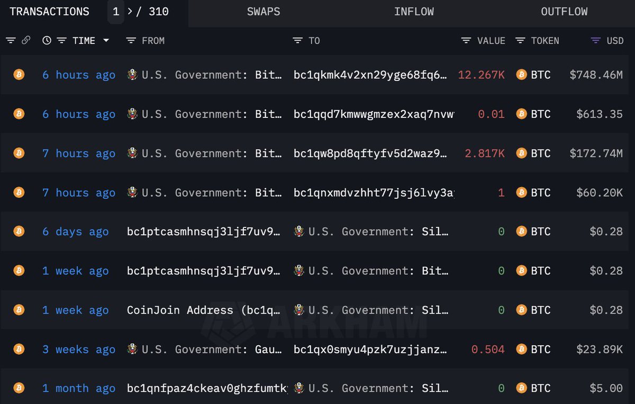Open address bc1qkmk4v2xn29yge68fq6...
The height and width of the screenshot is (404, 635).
[x=370, y=75]
